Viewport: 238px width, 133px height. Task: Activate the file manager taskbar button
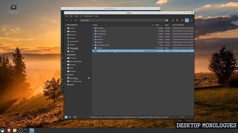pos(32,130)
